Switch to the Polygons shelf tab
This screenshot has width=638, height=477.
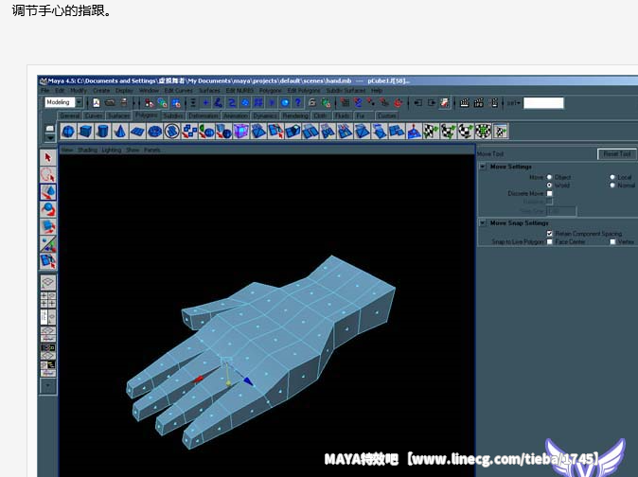point(146,115)
